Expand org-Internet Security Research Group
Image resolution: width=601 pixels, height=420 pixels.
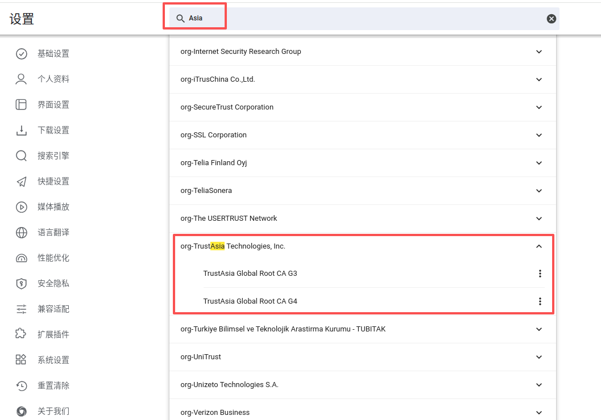pos(539,52)
